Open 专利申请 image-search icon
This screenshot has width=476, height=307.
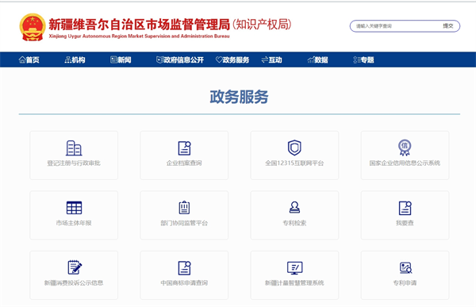coord(405,268)
